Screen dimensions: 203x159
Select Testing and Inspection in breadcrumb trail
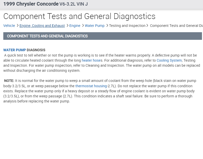pos(127,26)
